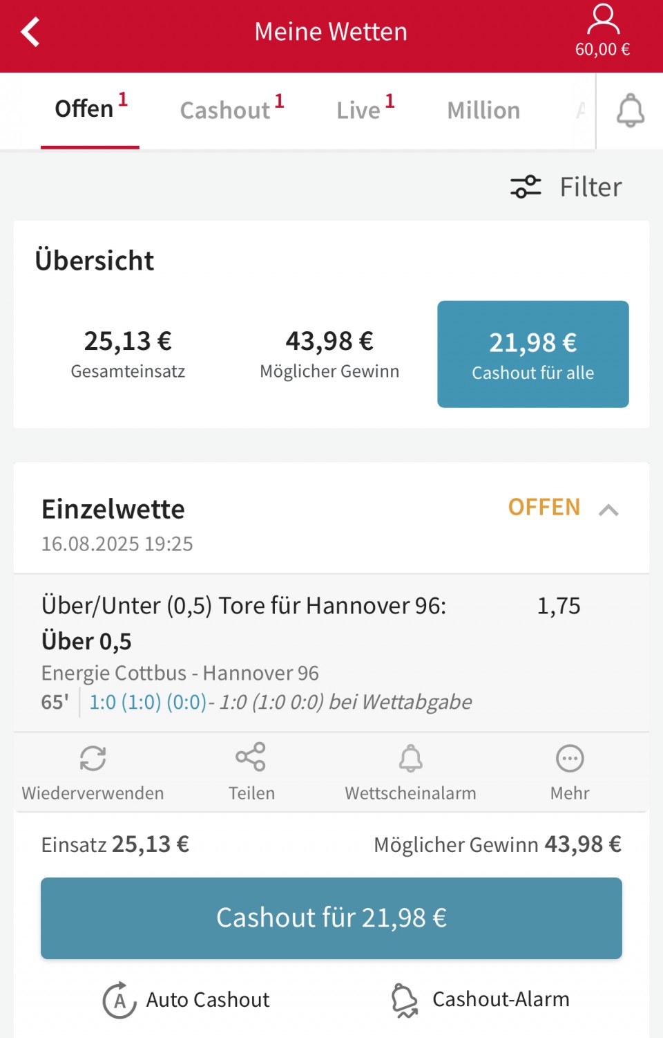The height and width of the screenshot is (1038, 663).
Task: Toggle the OFFEN status section
Action: (x=544, y=507)
